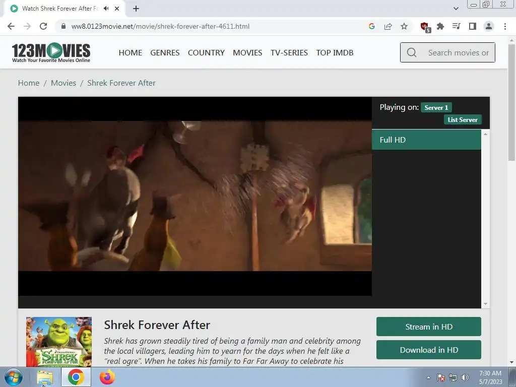
Task: Open the TV-SERIES menu item
Action: pos(289,52)
